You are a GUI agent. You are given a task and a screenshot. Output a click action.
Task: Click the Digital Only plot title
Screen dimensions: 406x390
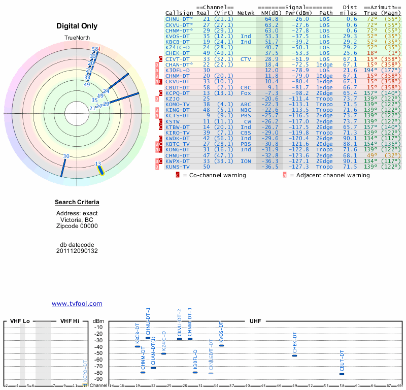tap(77, 26)
